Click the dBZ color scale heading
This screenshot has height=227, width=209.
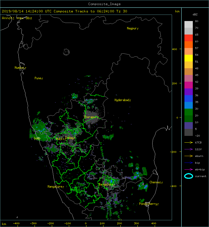click(x=195, y=15)
